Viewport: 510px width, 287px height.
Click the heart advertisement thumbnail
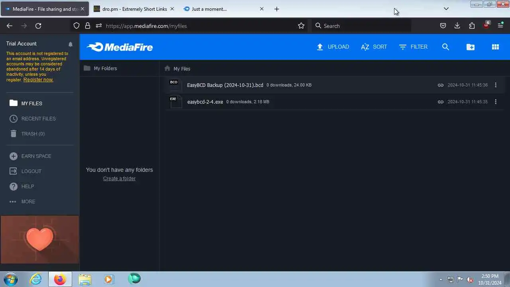click(40, 240)
